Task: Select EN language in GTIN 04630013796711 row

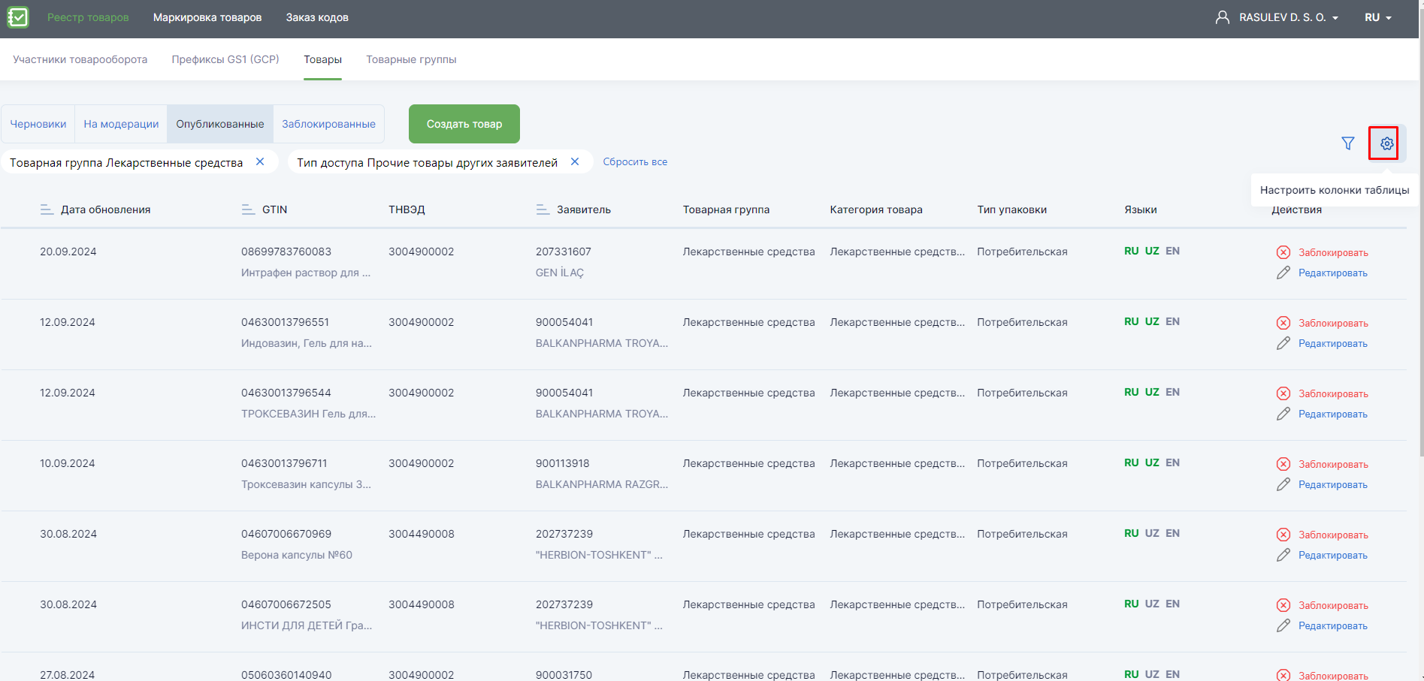Action: click(1173, 463)
